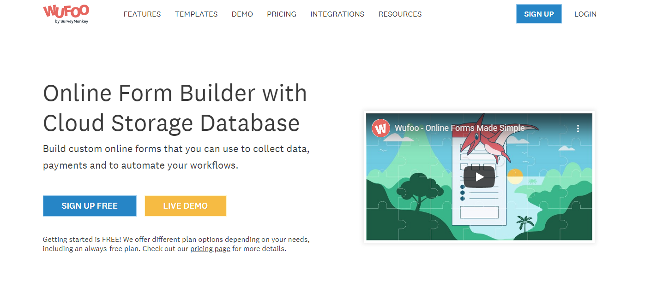The height and width of the screenshot is (293, 651).
Task: Open the video's three-dot options menu
Action: tap(578, 128)
